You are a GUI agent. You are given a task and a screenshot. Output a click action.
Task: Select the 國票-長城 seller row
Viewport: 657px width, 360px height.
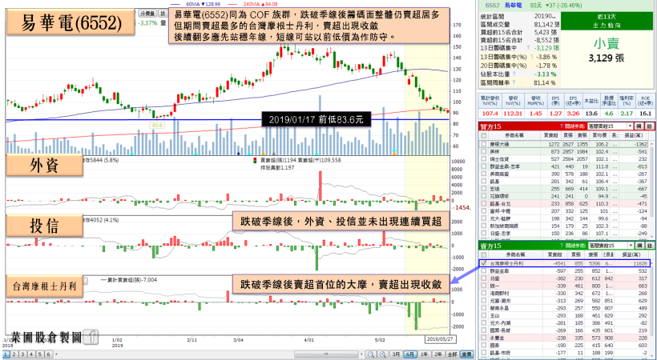tap(564, 330)
